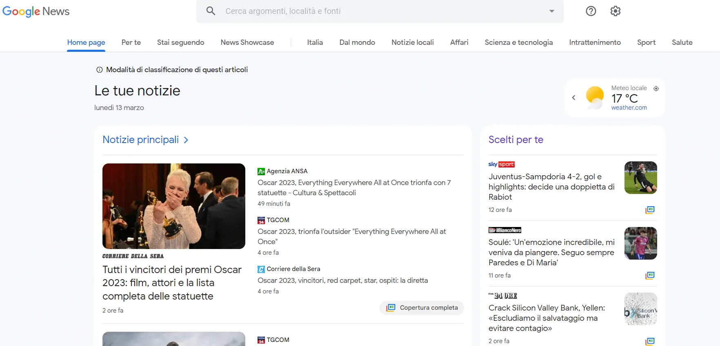Open article Tutti i vincitori dei premi Oscar 2023
Viewport: 720px width, 346px height.
click(x=172, y=283)
